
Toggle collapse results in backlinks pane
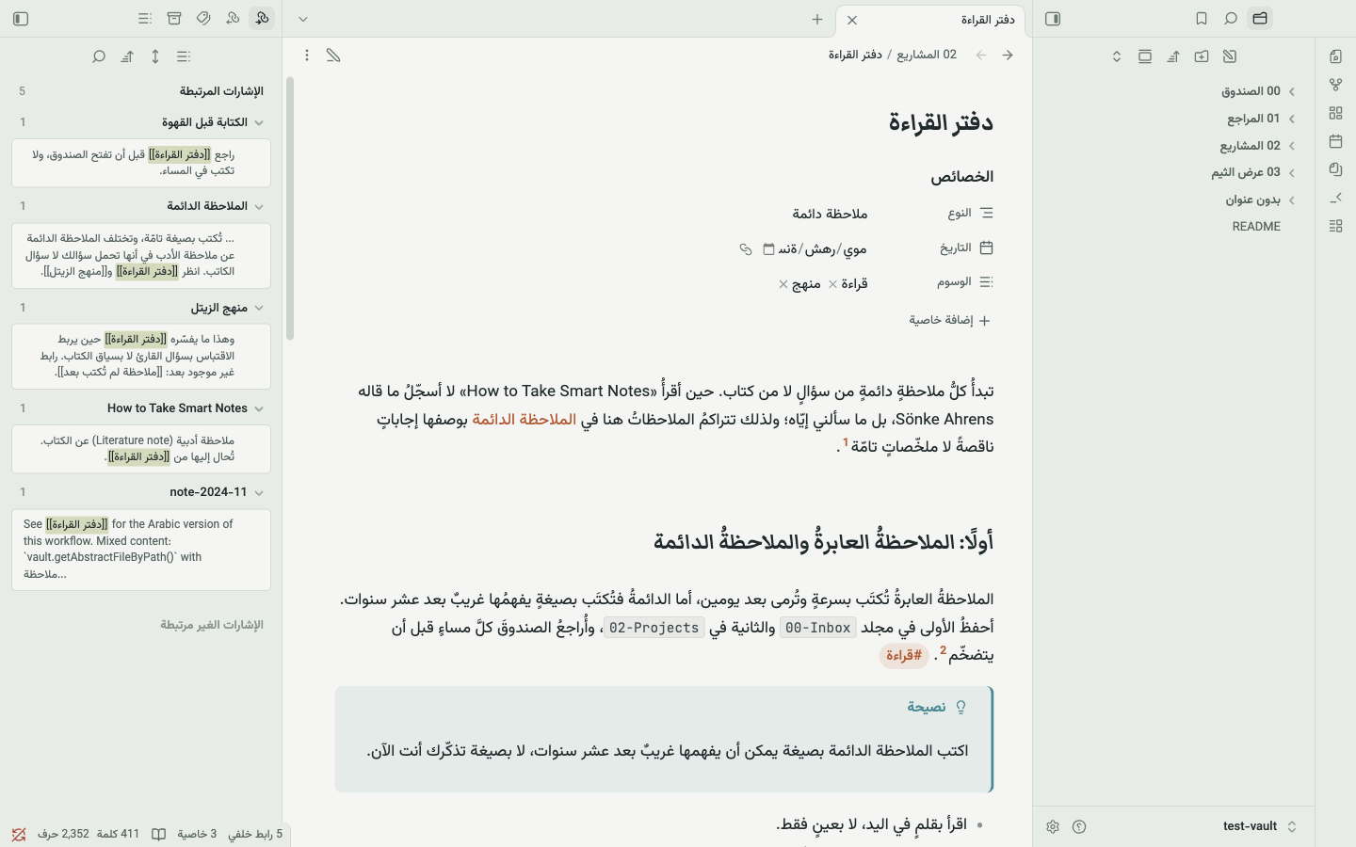pyautogui.click(x=184, y=56)
